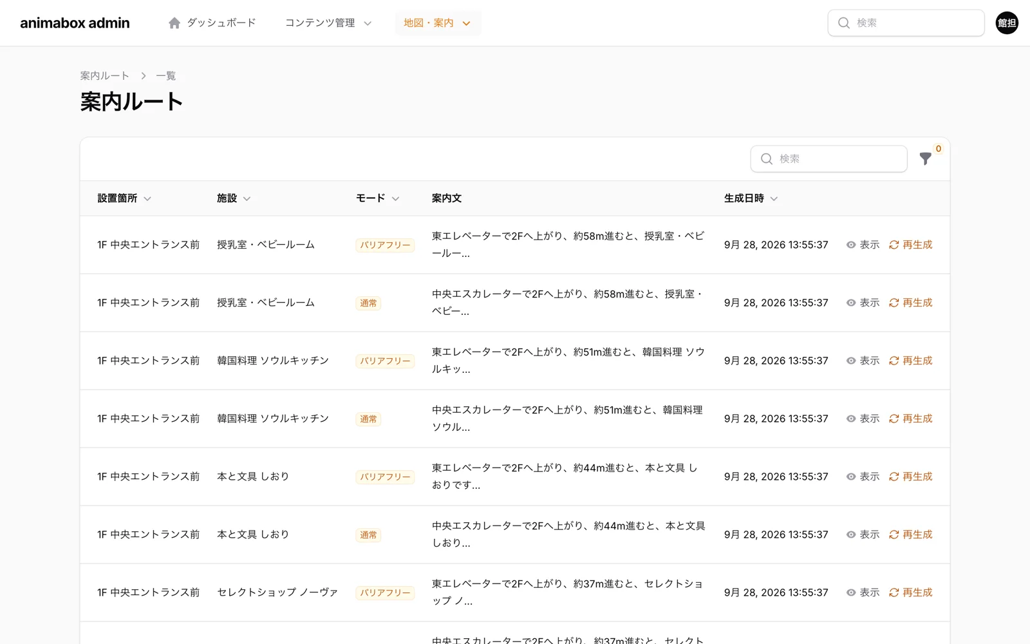The image size is (1030, 644).
Task: Regenerate the 本と文具 バリアフリー route
Action: coord(910,477)
